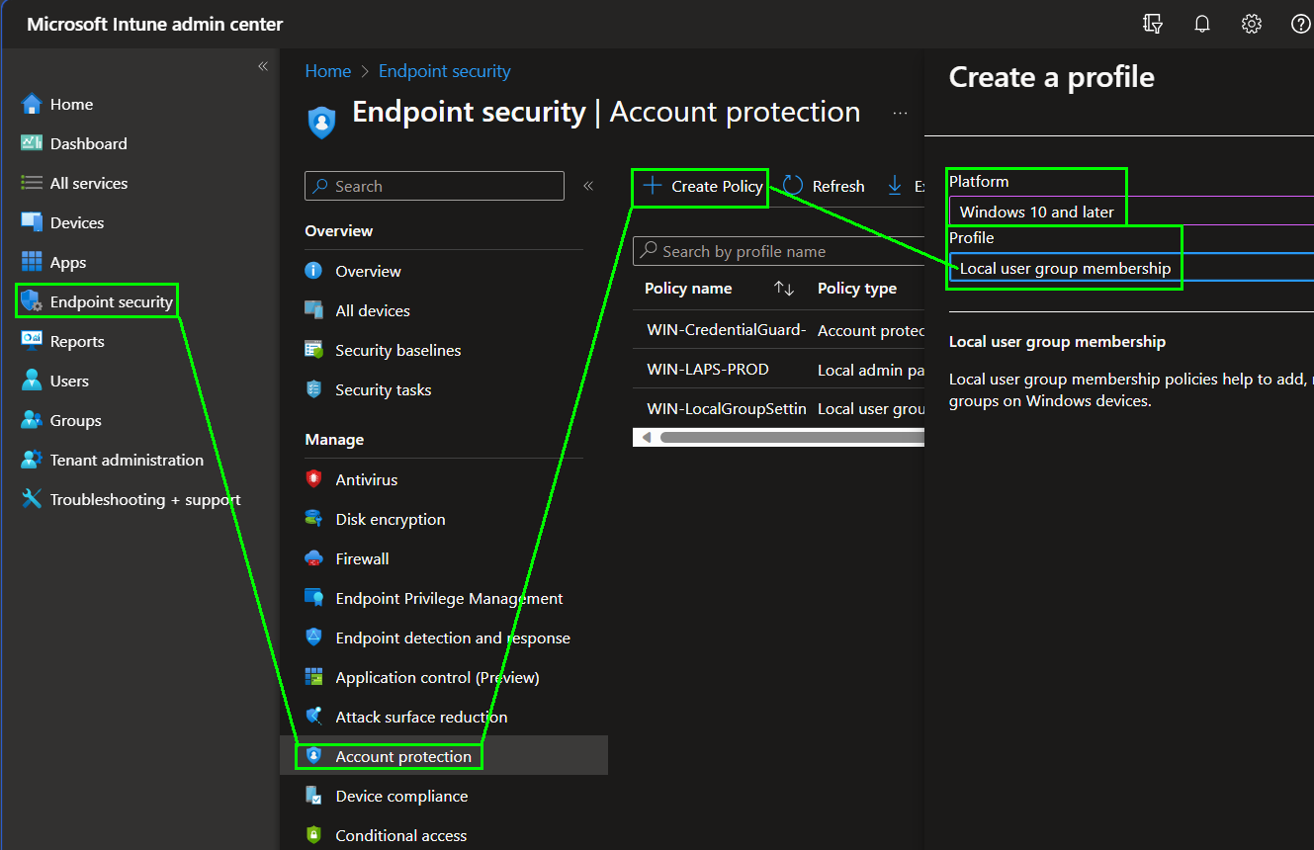This screenshot has width=1314, height=850.
Task: Select Account protection in the Manage menu
Action: (403, 756)
